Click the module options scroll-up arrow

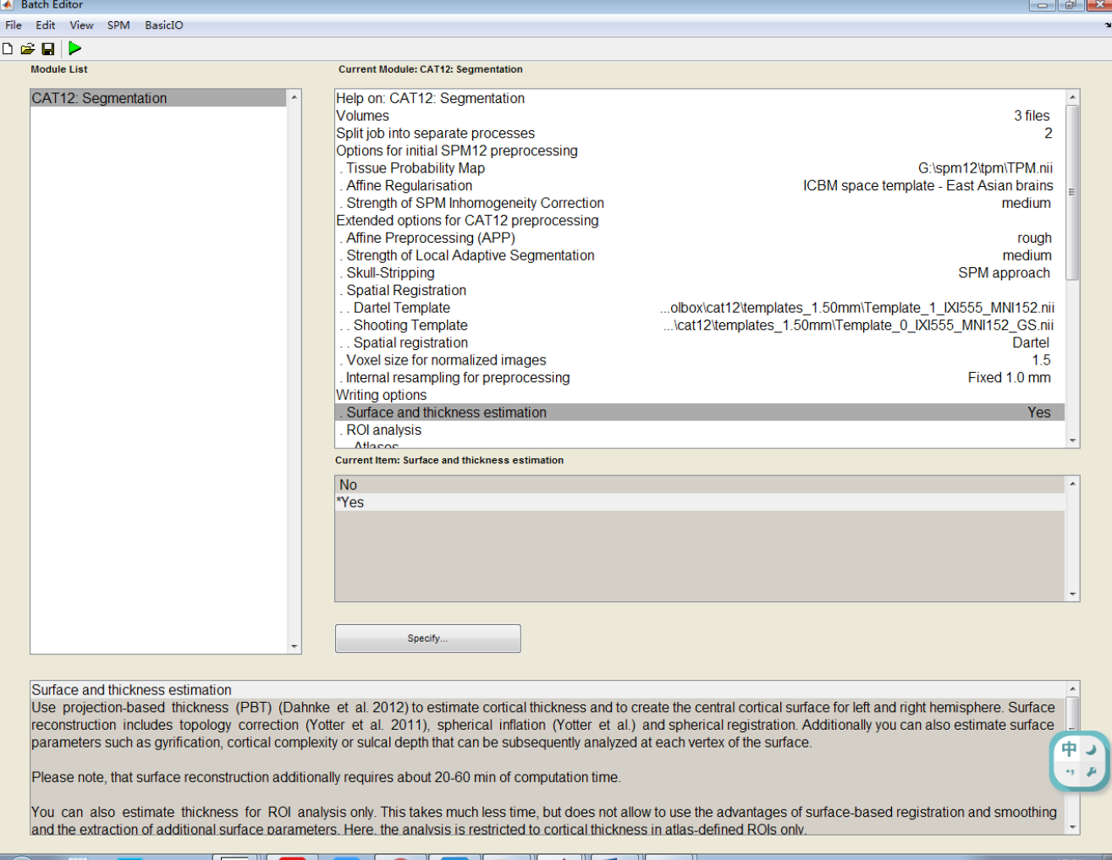(x=1072, y=97)
